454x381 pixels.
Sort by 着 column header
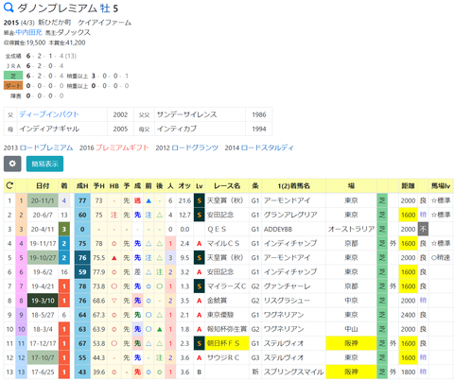(64, 185)
